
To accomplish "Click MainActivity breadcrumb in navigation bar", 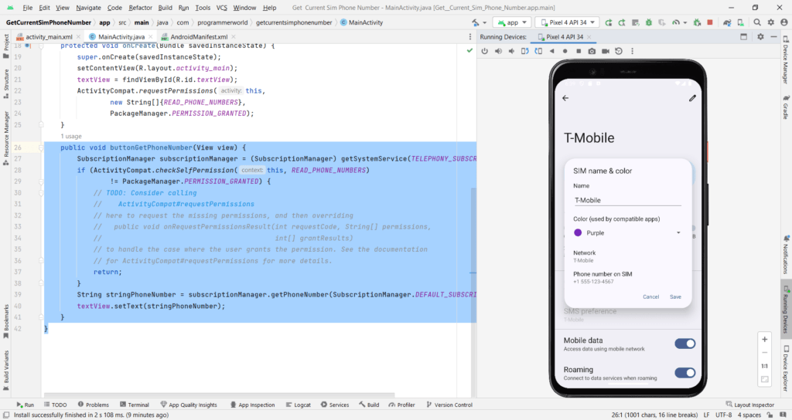I will [362, 22].
